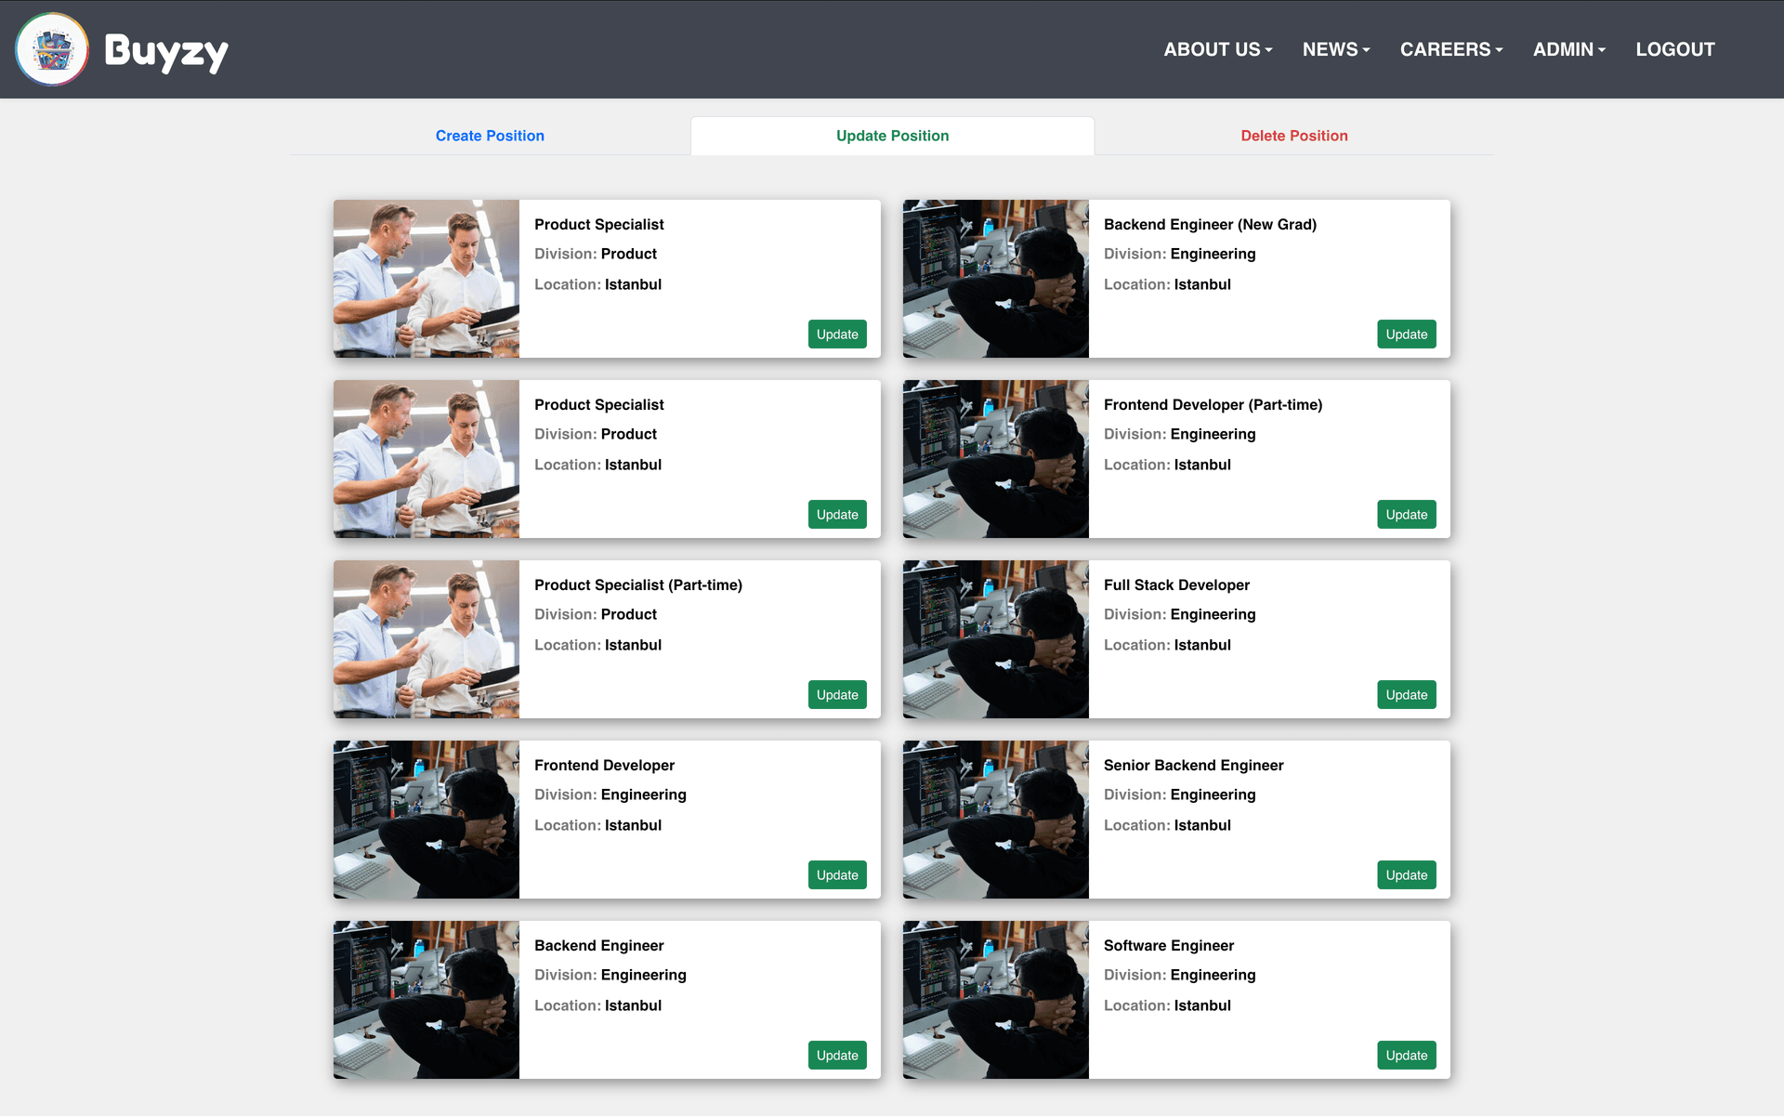This screenshot has width=1784, height=1116.
Task: Update the Full Stack Developer position
Action: point(1406,695)
